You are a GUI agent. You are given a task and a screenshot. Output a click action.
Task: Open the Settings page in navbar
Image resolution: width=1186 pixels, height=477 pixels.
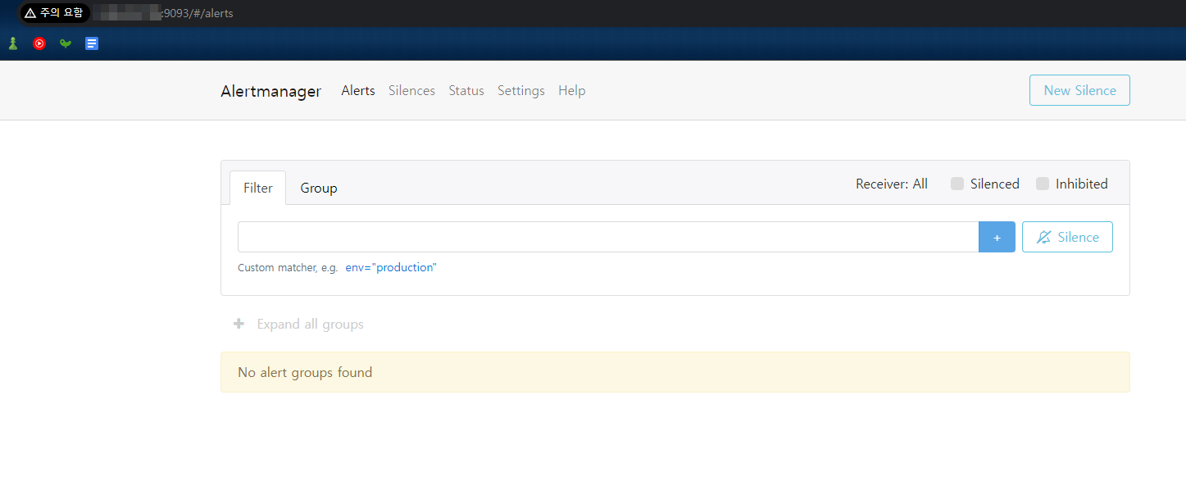coord(521,90)
